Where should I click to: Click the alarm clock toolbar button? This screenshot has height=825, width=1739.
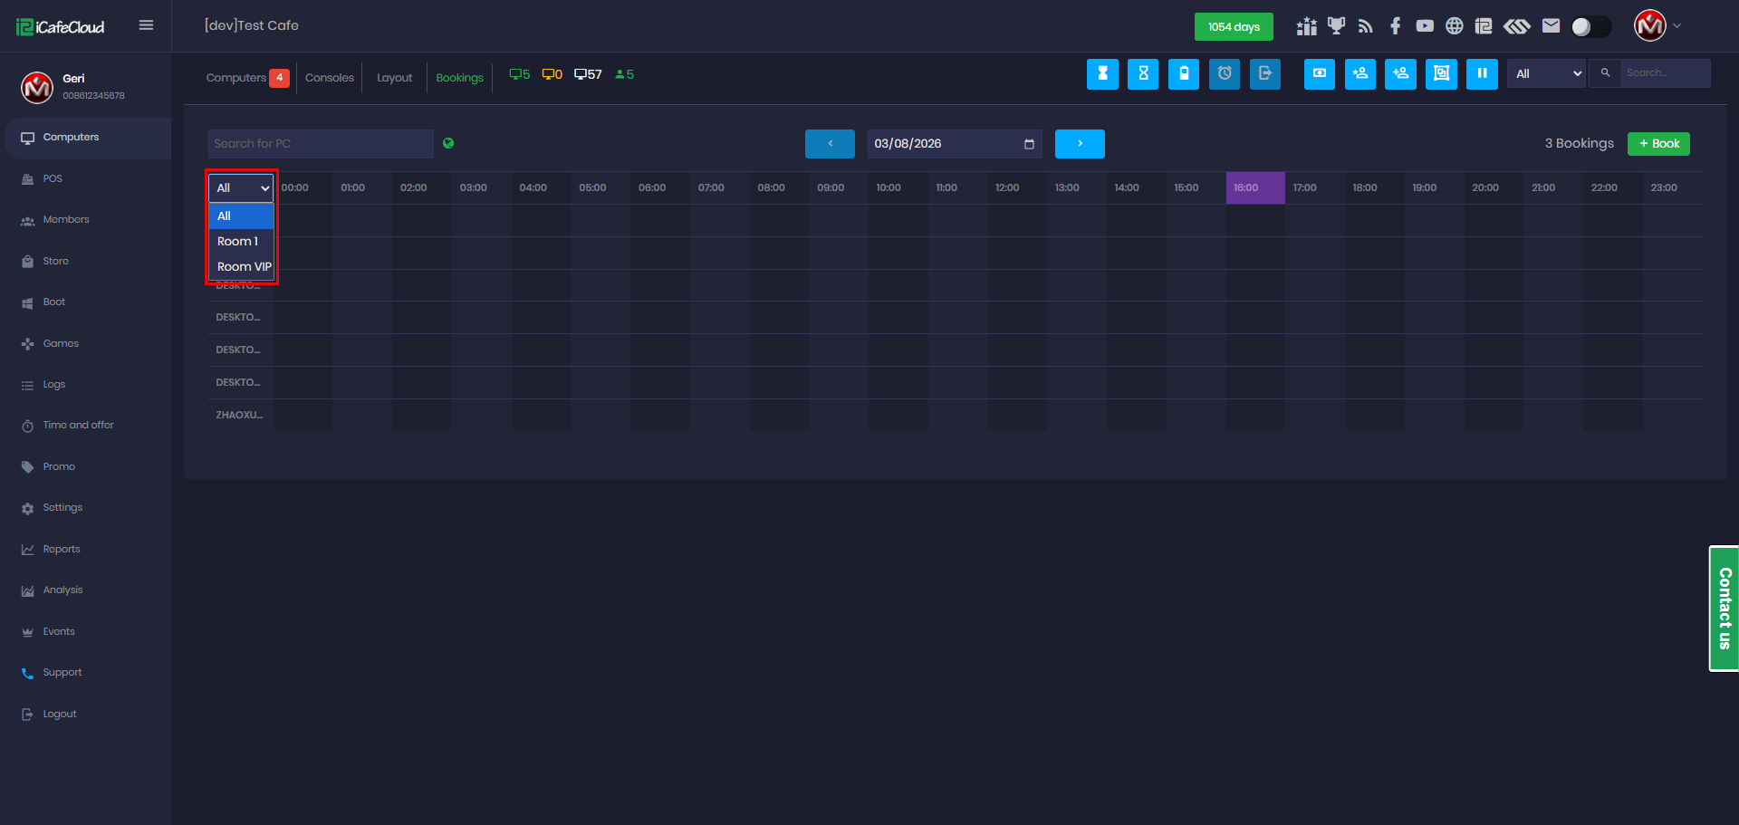1224,74
